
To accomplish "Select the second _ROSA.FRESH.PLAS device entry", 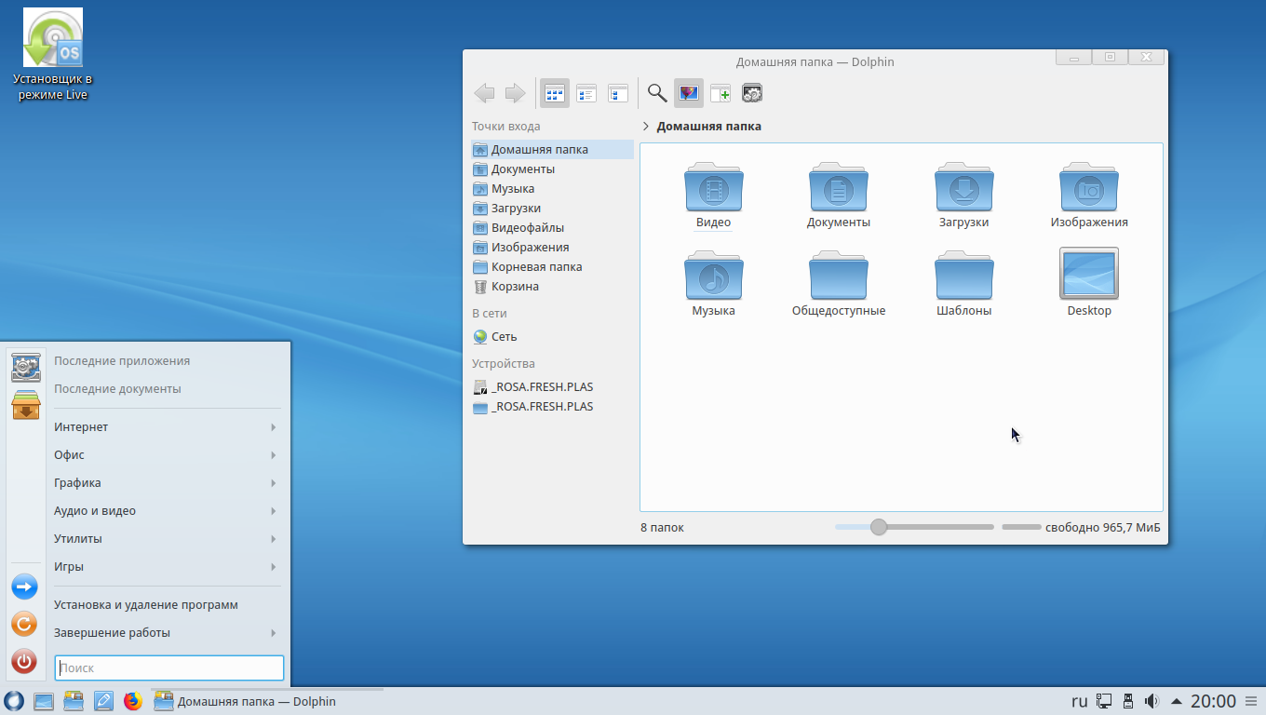I will click(x=552, y=406).
